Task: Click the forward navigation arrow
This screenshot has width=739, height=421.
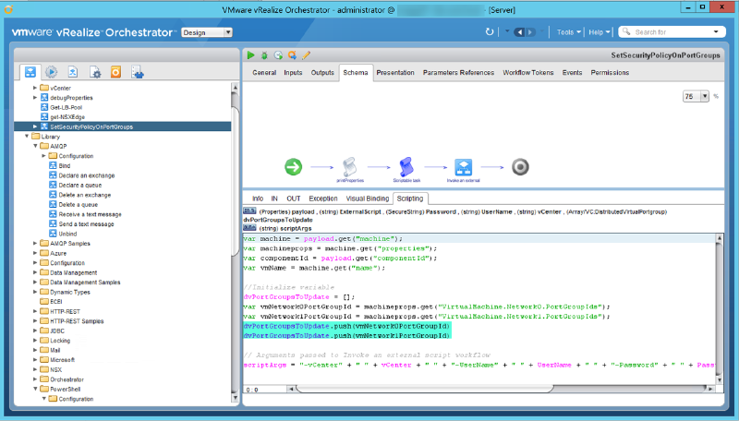Action: [x=530, y=32]
